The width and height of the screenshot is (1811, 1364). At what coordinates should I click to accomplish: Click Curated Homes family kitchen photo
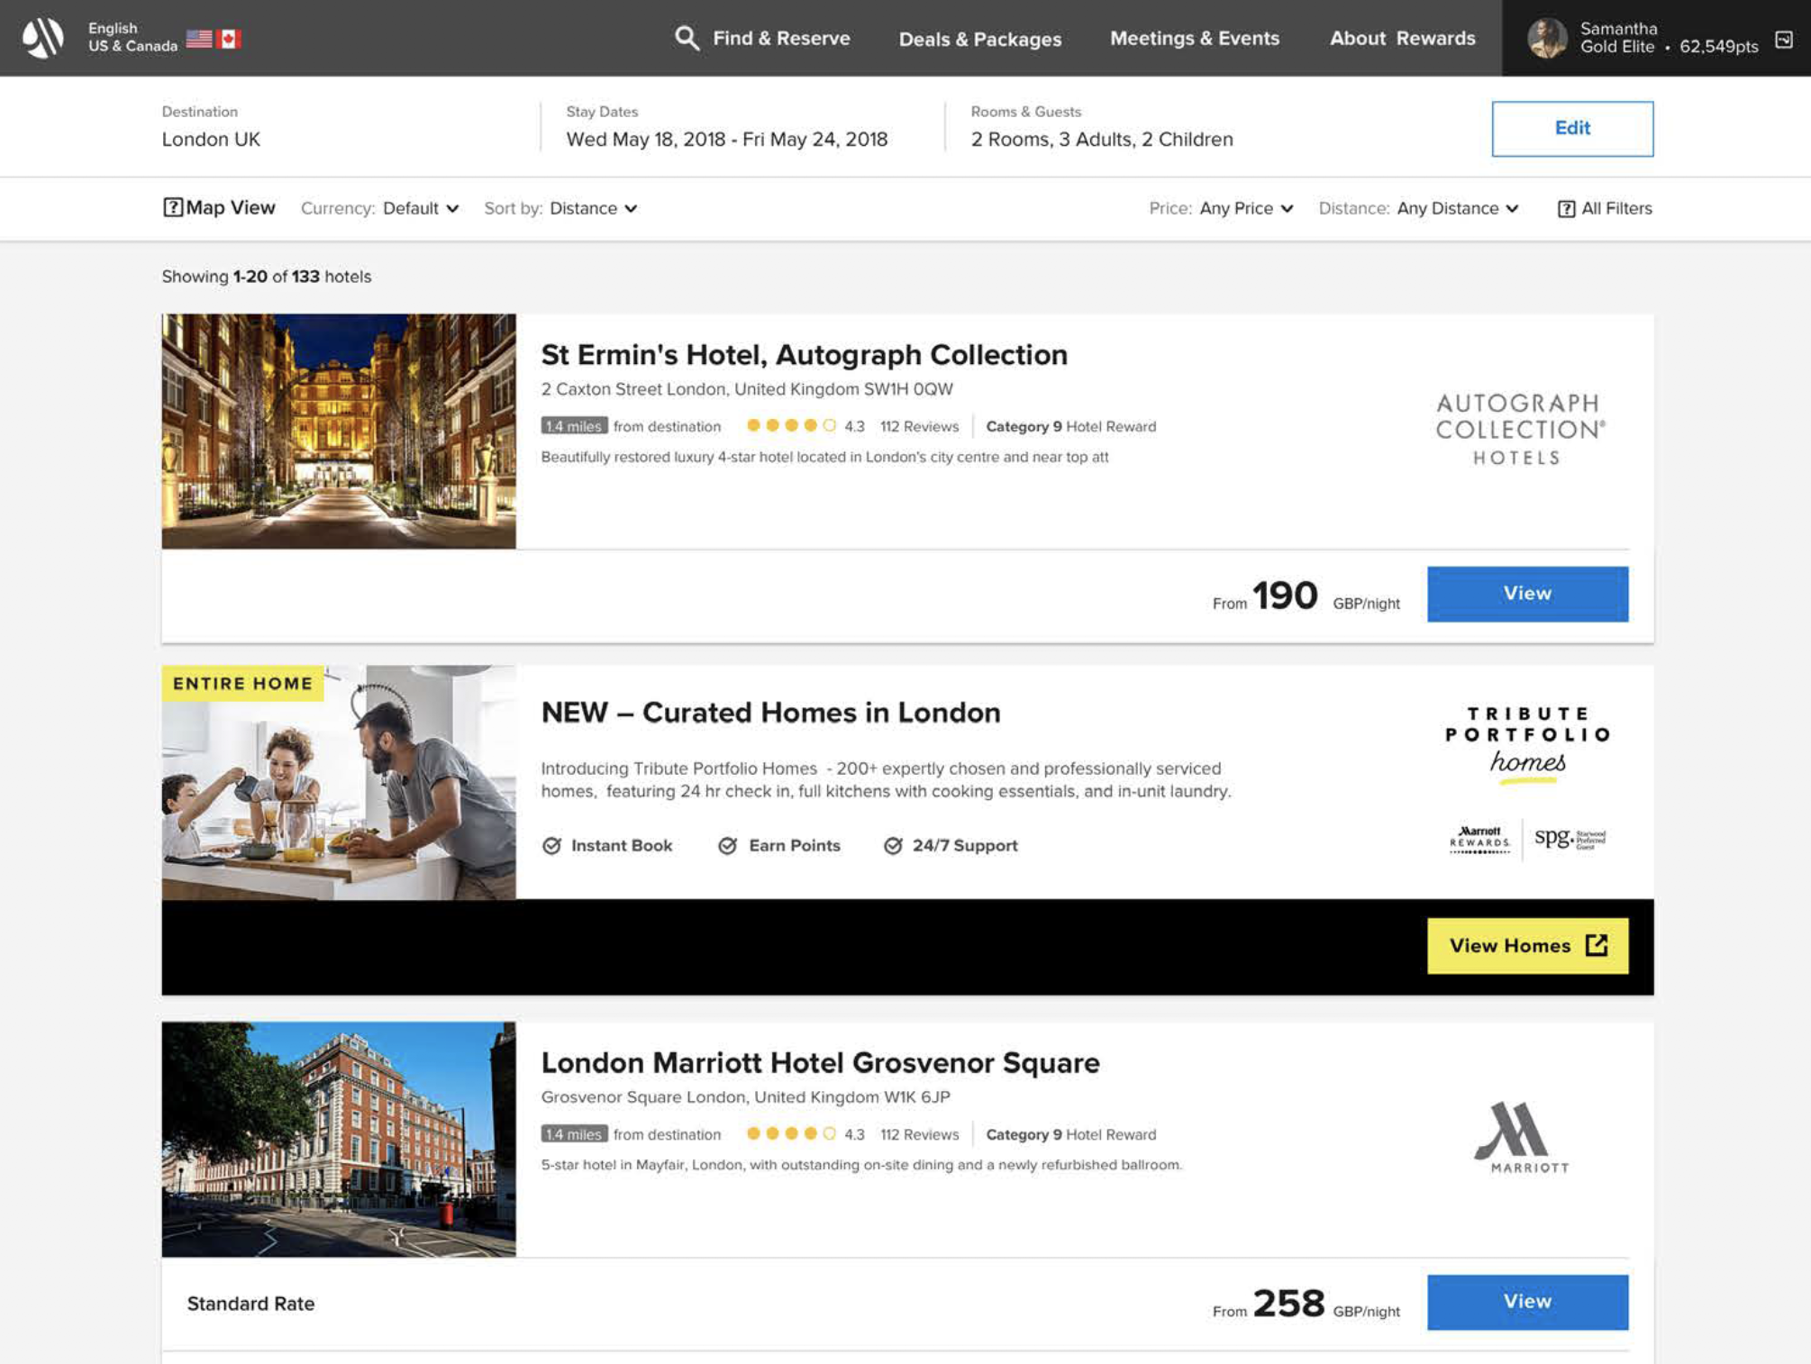(339, 782)
